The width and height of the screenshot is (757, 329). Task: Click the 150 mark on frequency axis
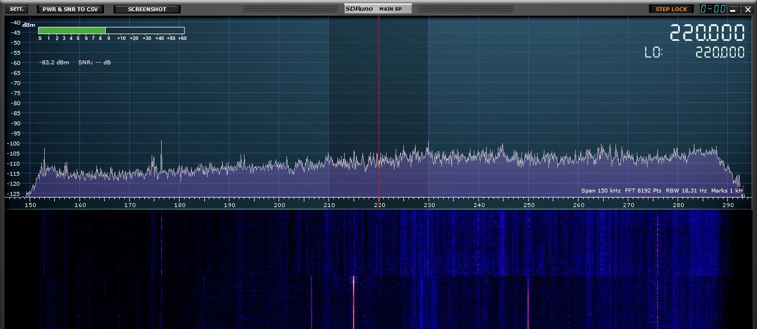(x=31, y=205)
